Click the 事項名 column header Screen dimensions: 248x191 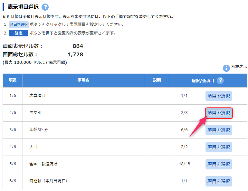[x=83, y=80]
